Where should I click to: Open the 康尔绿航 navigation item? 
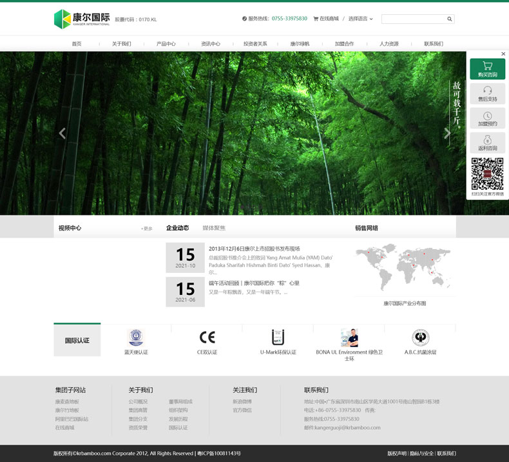[x=300, y=44]
